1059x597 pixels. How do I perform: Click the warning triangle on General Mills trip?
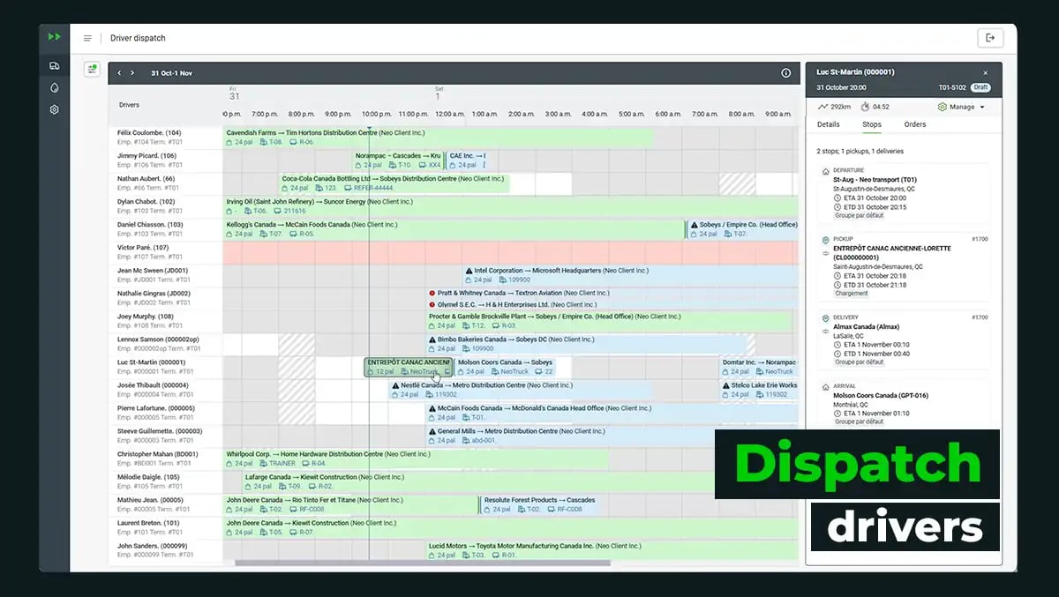(x=432, y=431)
